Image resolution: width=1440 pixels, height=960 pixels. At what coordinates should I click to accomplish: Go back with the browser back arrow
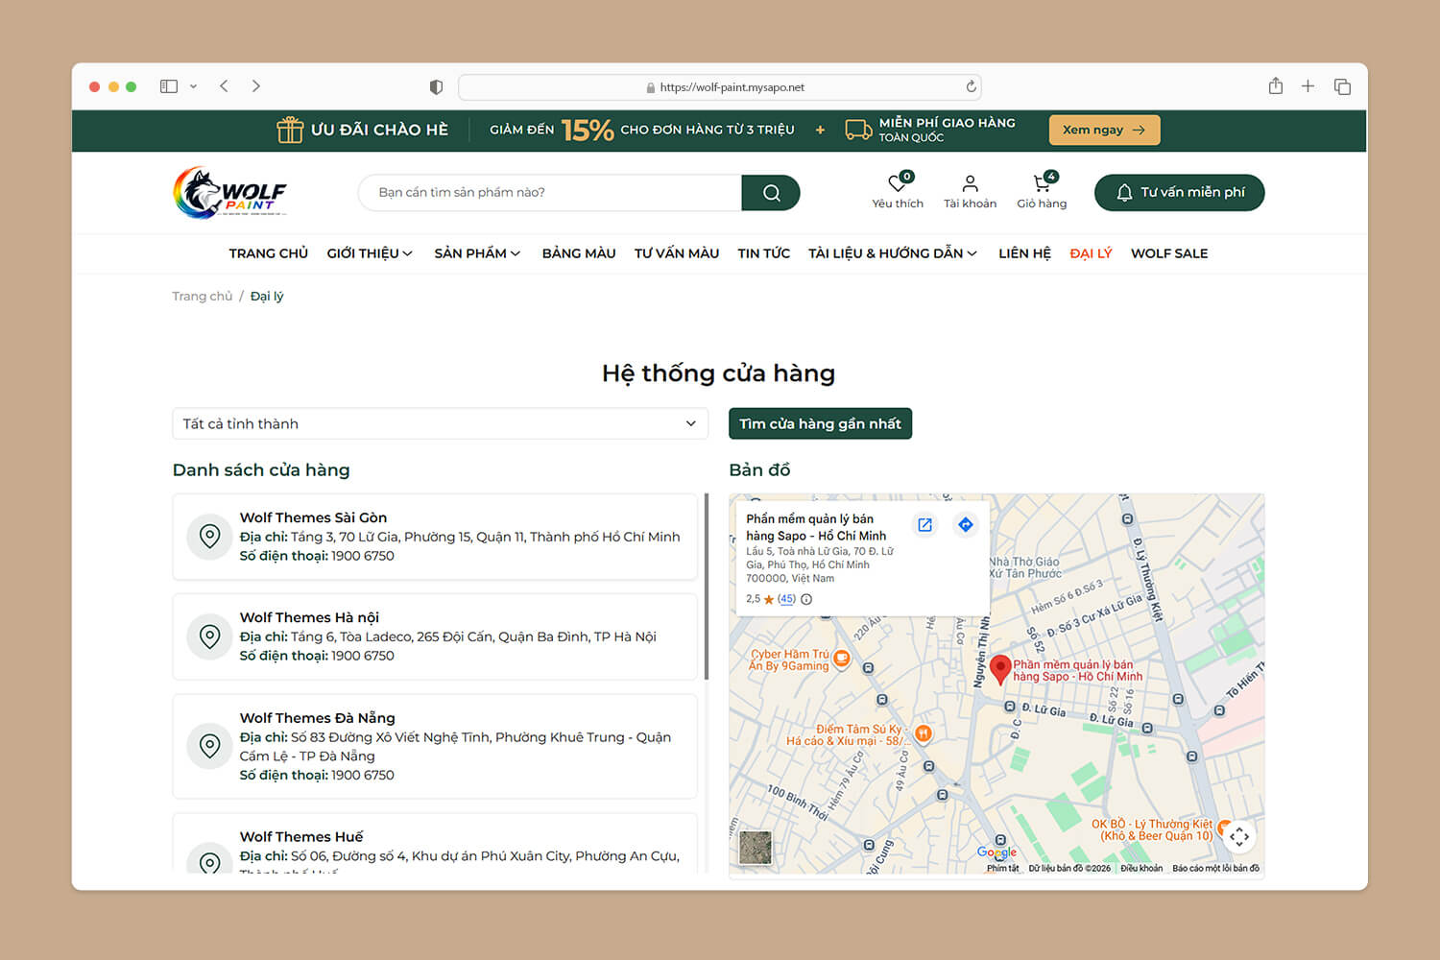coord(224,86)
